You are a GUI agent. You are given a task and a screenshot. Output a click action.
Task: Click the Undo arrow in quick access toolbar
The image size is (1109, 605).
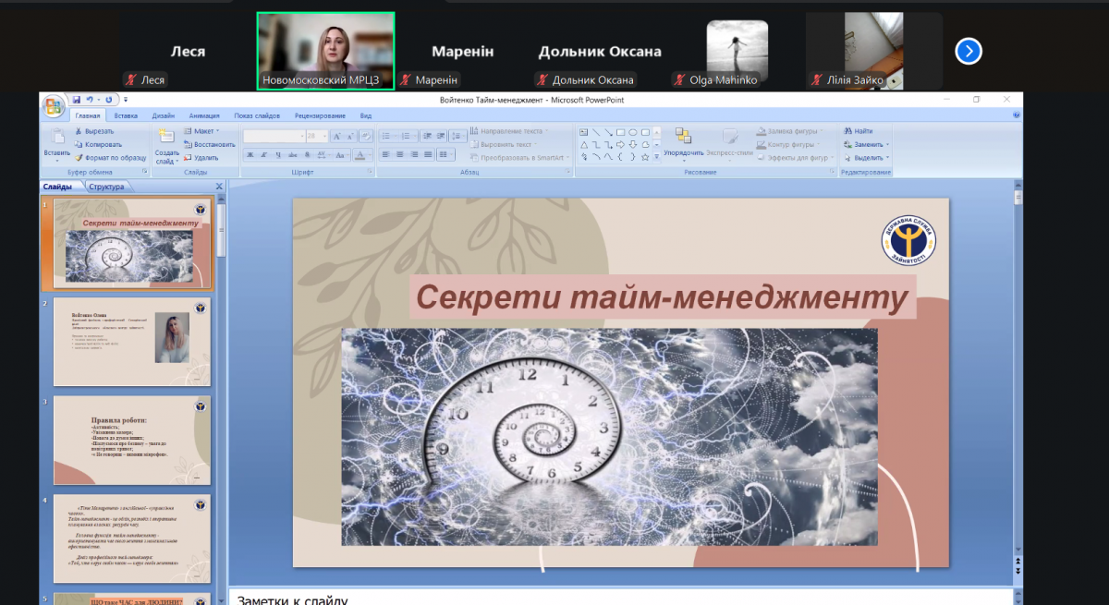[x=90, y=99]
